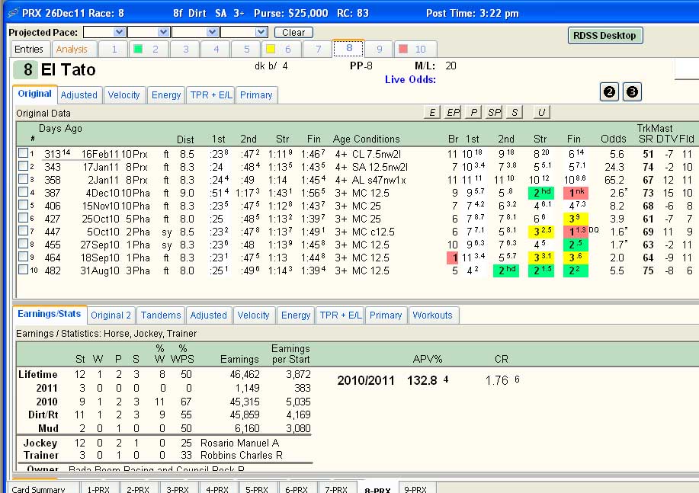This screenshot has width=699, height=493.
Task: Switch to the Analysis tab
Action: 72,49
